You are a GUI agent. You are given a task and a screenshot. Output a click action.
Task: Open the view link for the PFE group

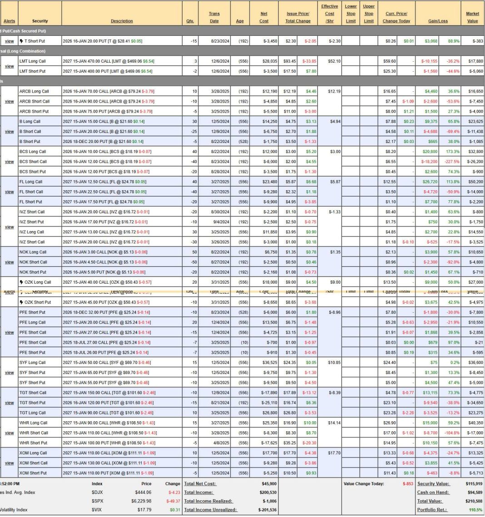9,332
